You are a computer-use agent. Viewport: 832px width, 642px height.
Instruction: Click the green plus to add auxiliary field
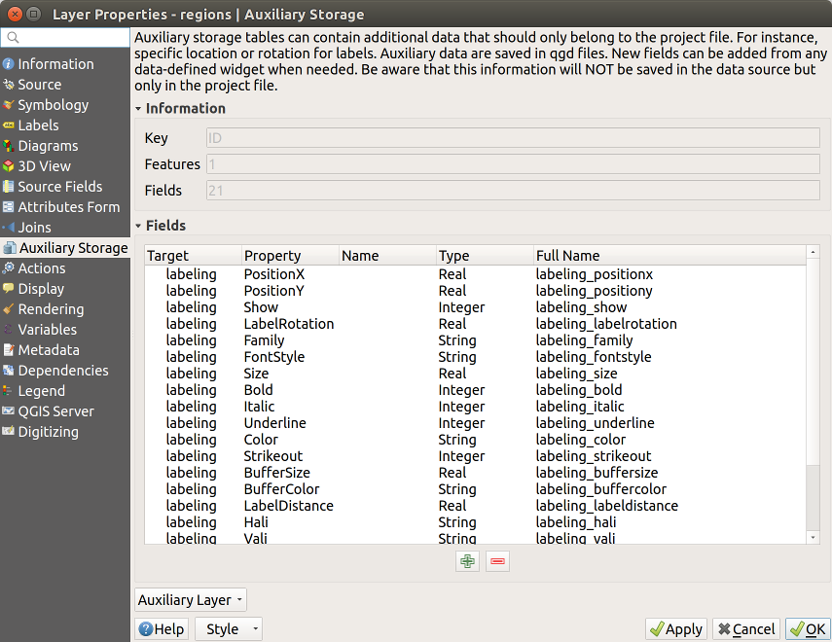[466, 561]
